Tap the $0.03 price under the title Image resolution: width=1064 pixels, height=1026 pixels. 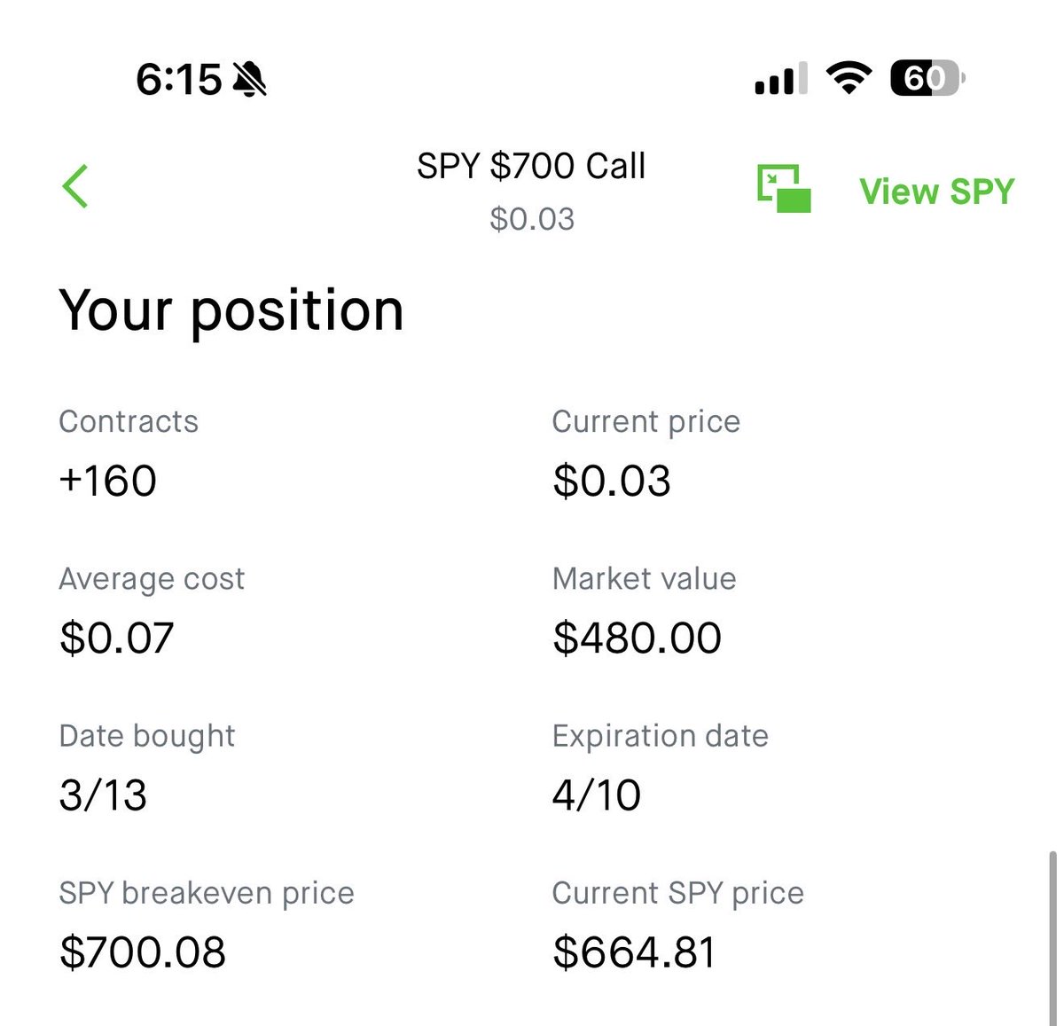pyautogui.click(x=532, y=219)
